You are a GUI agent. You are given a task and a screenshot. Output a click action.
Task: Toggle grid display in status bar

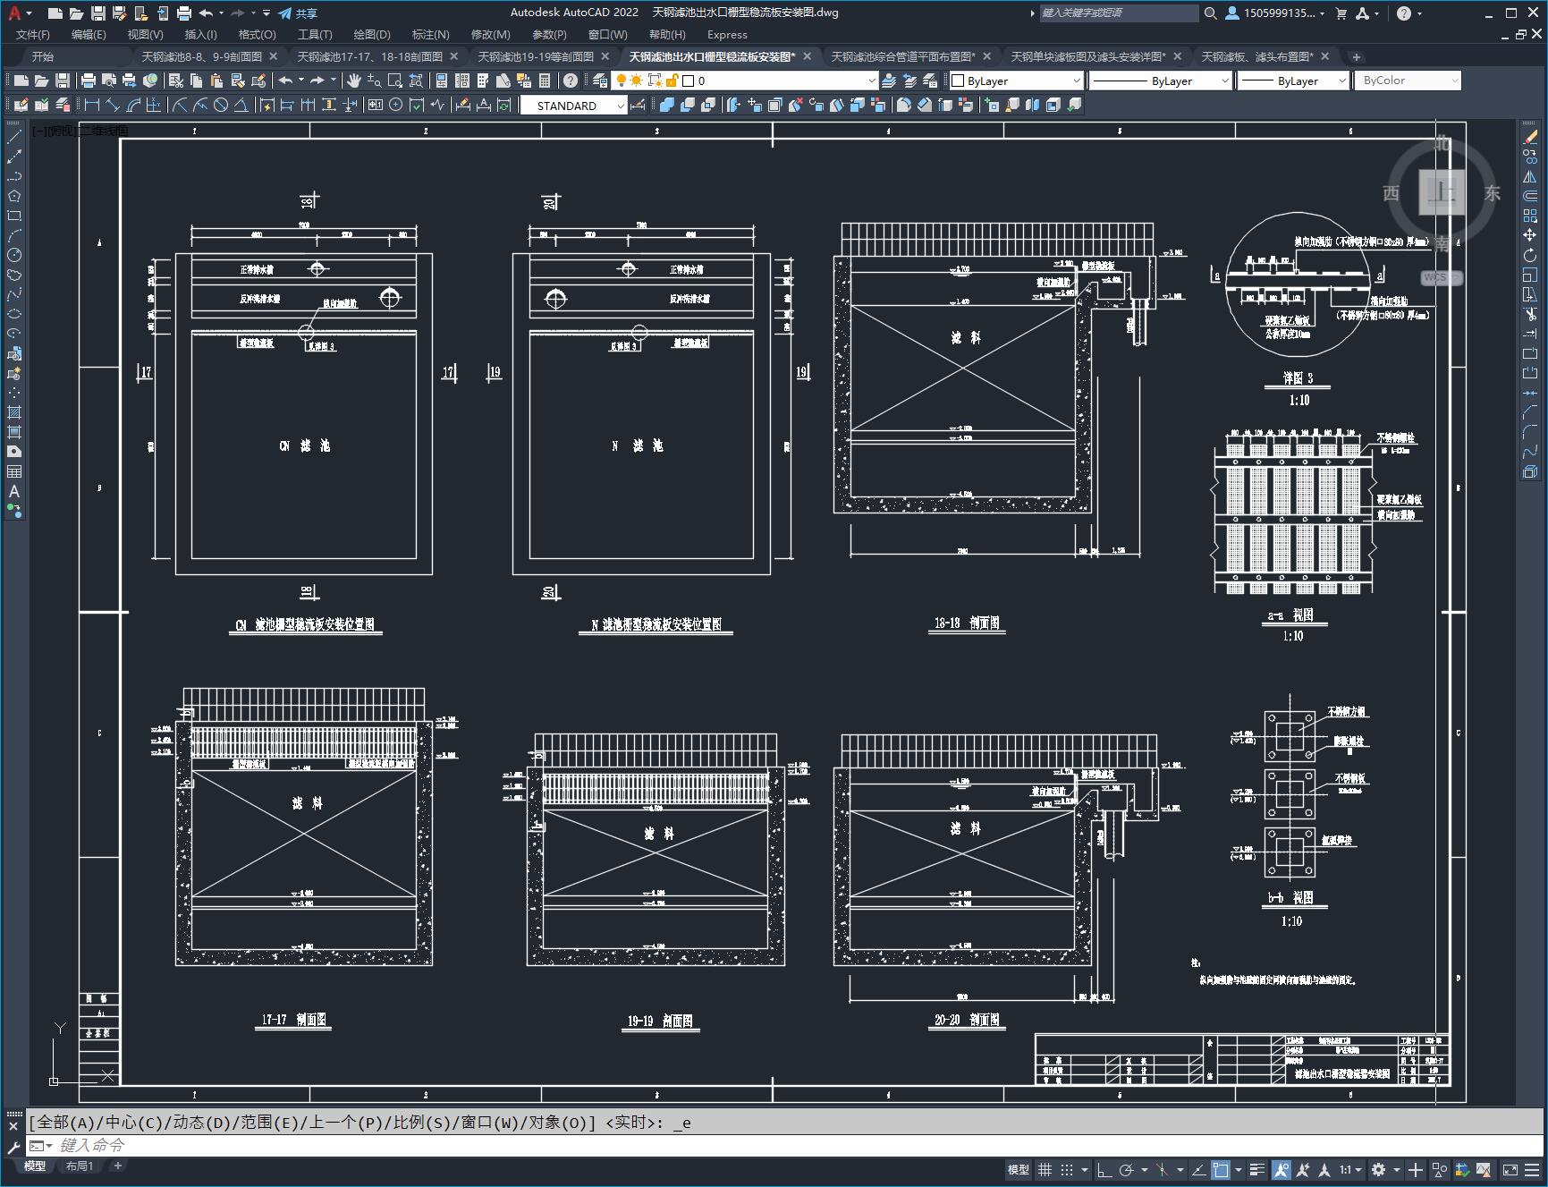1045,1169
